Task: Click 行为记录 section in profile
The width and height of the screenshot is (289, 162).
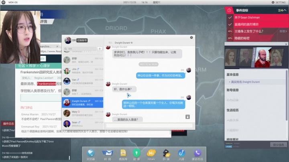Action: pos(232,100)
